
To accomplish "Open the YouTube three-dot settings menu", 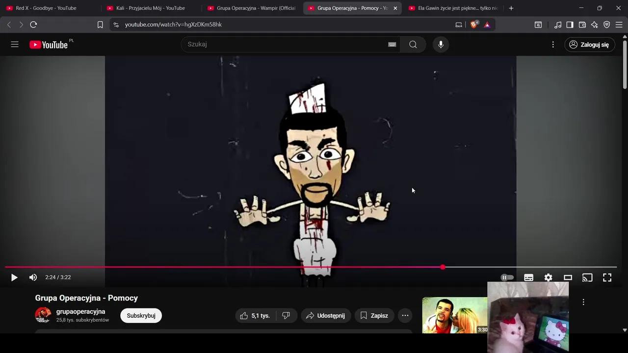I will coord(553,45).
